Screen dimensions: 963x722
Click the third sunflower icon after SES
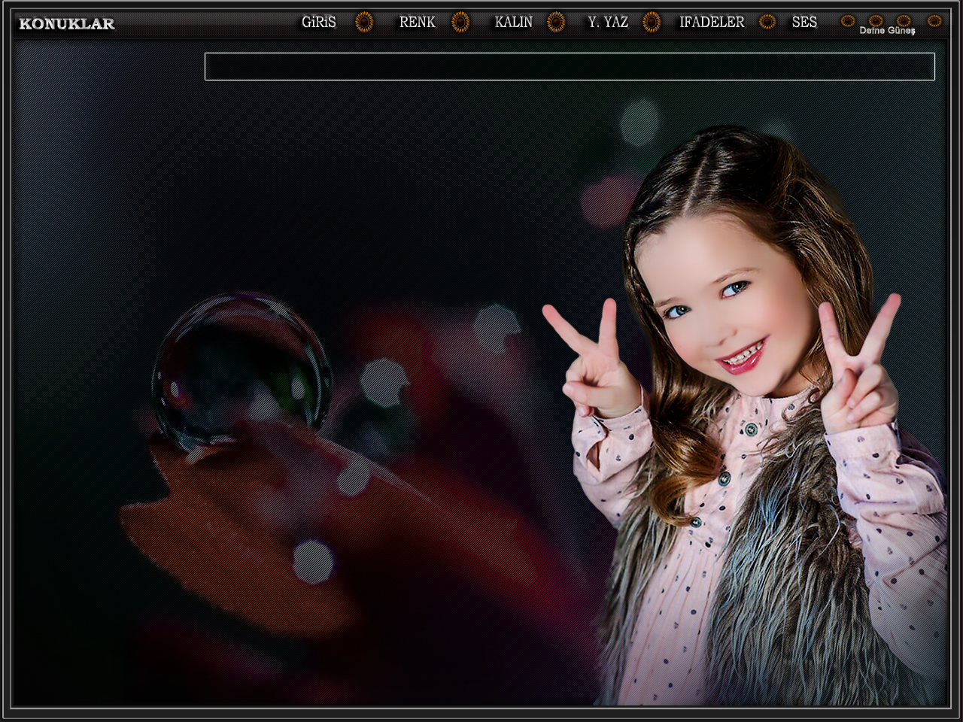(904, 20)
